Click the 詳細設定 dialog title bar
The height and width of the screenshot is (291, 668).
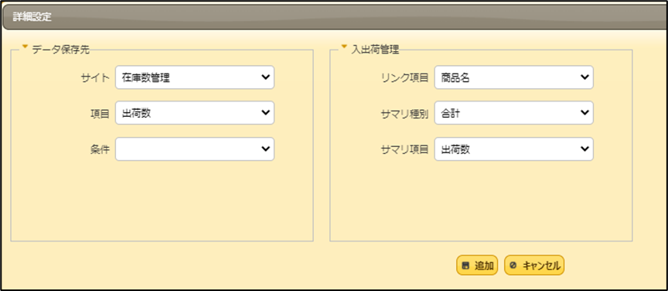tap(336, 18)
